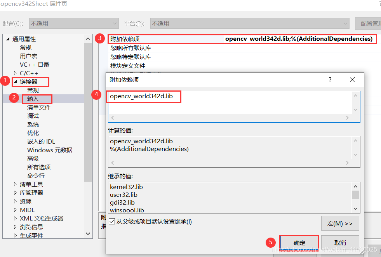Select 高级 in the tree

[33, 158]
